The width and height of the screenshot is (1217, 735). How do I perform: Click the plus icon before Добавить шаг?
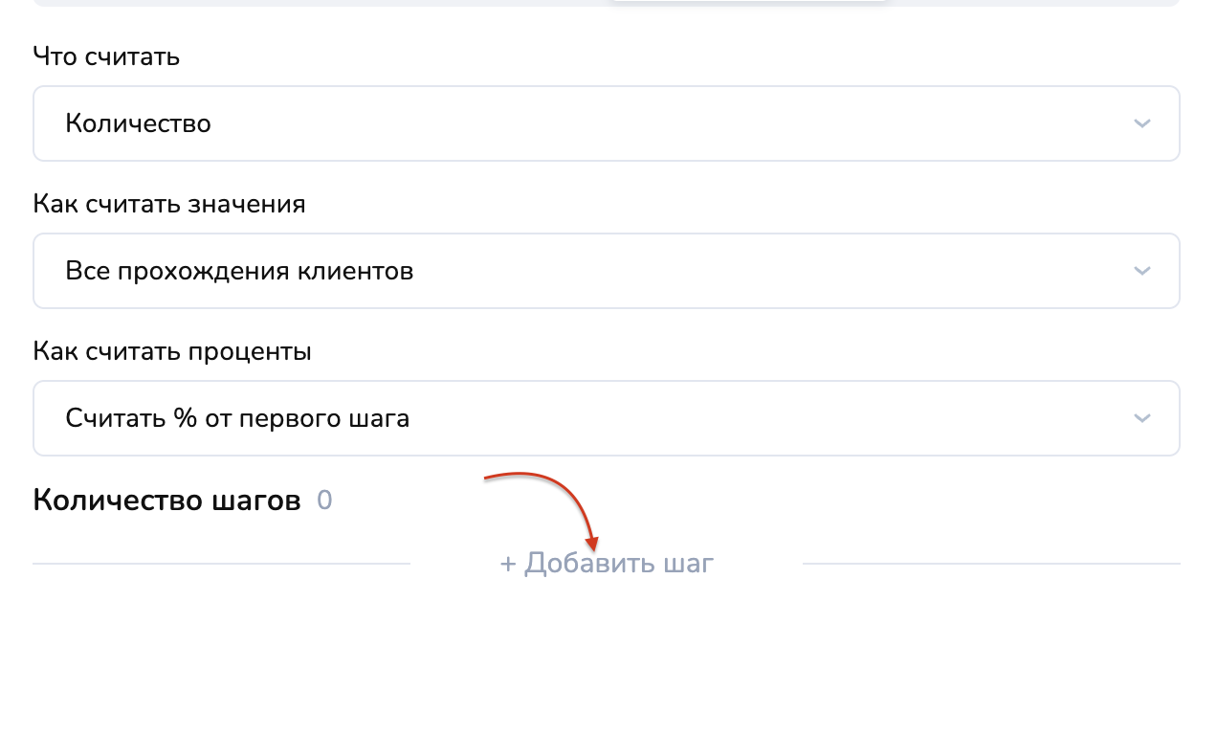pyautogui.click(x=508, y=564)
